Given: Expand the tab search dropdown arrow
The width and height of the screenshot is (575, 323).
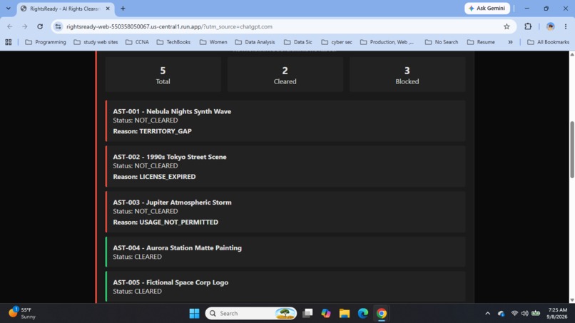Looking at the screenshot, I should pyautogui.click(x=8, y=9).
